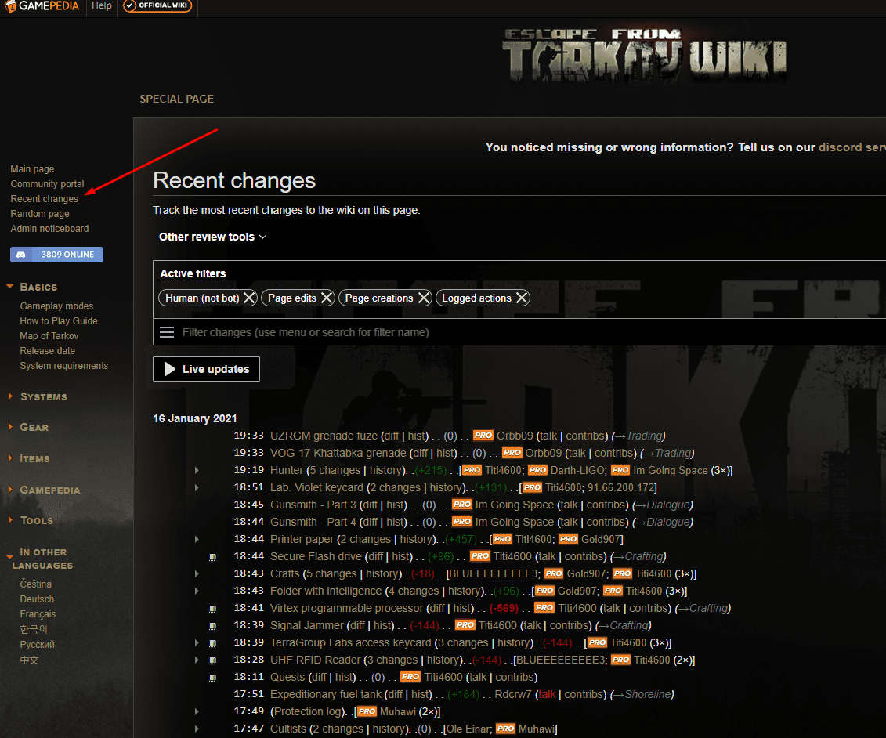Expand the Protection log group

tap(197, 711)
